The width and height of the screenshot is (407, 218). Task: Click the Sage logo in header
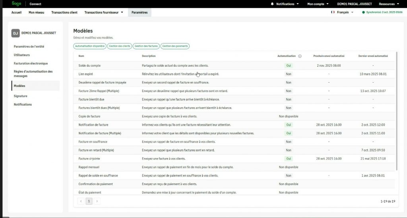tap(16, 4)
